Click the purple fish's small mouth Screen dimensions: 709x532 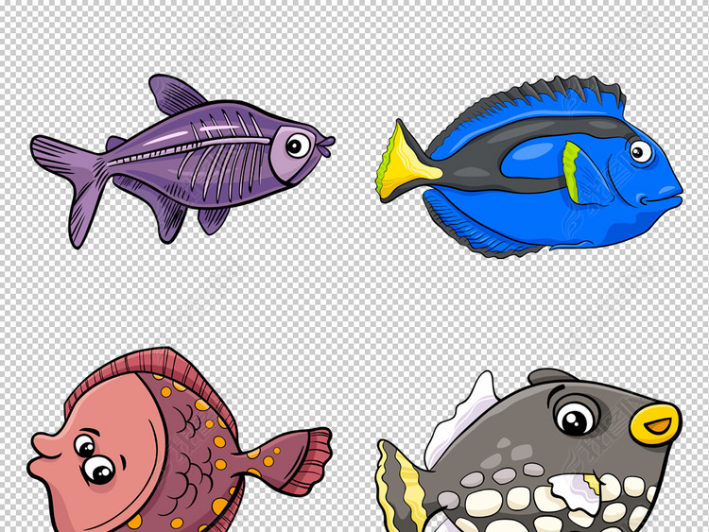click(328, 145)
